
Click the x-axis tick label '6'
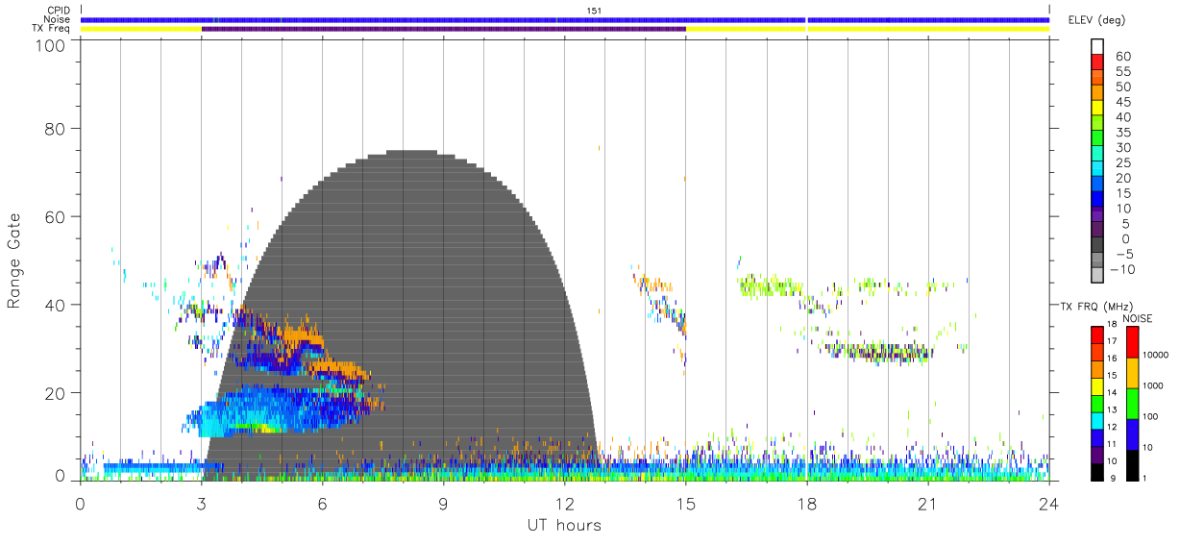323,505
